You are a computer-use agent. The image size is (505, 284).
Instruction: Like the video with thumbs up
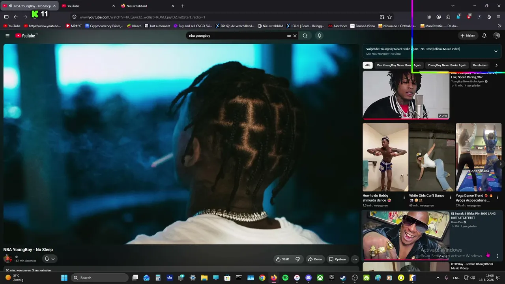point(282,259)
